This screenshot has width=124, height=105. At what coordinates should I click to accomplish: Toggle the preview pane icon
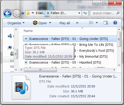click(x=106, y=23)
